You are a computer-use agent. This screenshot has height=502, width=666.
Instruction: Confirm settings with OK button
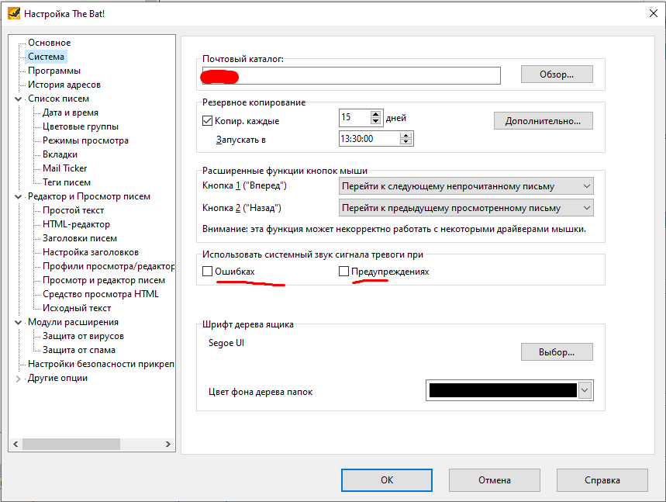pos(387,480)
